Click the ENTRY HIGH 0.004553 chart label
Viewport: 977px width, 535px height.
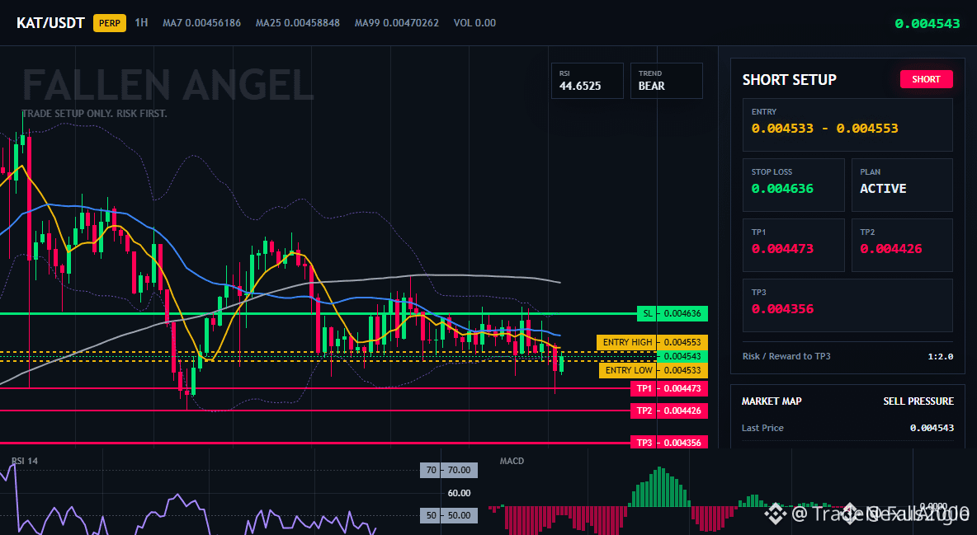pyautogui.click(x=652, y=342)
